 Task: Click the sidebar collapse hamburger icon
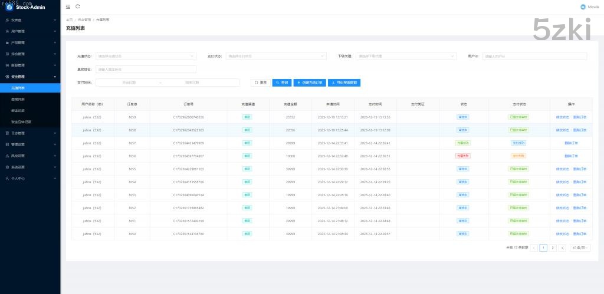(x=68, y=6)
